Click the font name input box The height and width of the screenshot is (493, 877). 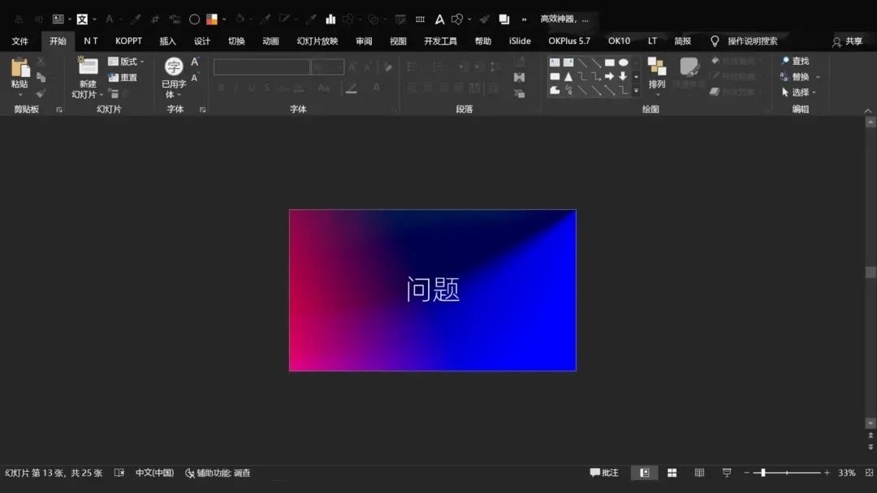261,67
